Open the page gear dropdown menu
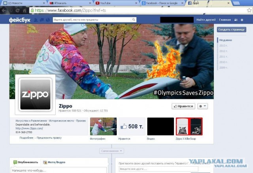Screen dimensions: 253x173 [202, 106]
